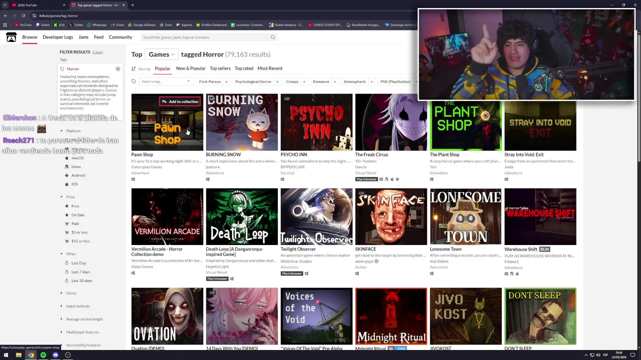Open the YouTube bookmark
This screenshot has width=641, height=360.
tap(23, 24)
